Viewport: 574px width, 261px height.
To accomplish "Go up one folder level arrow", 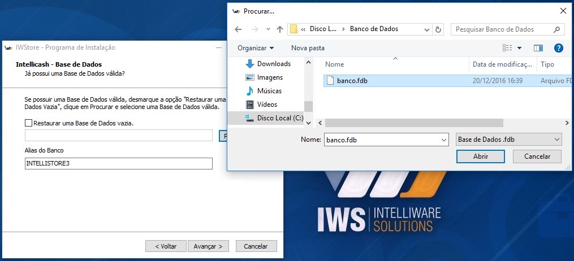I will pyautogui.click(x=280, y=29).
